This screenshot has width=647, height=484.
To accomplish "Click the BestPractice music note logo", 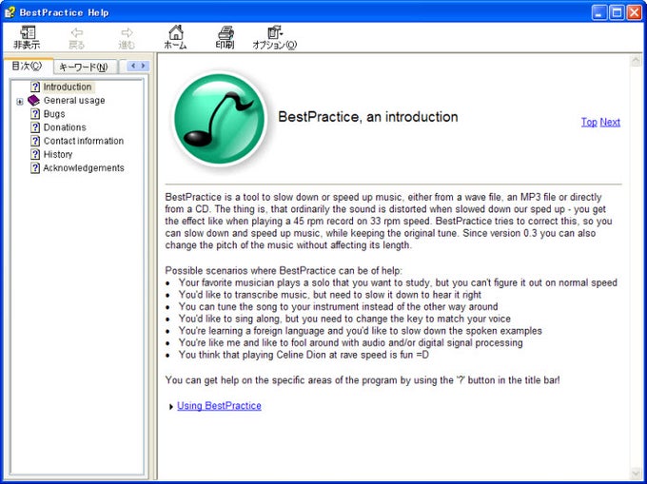I will 220,119.
